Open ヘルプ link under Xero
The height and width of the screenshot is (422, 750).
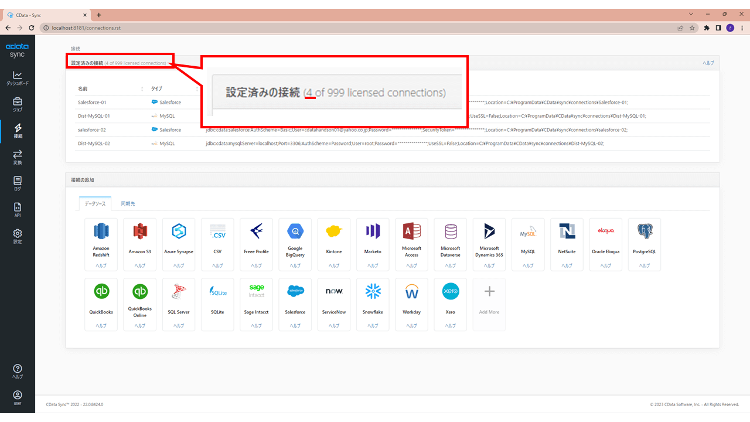(451, 326)
